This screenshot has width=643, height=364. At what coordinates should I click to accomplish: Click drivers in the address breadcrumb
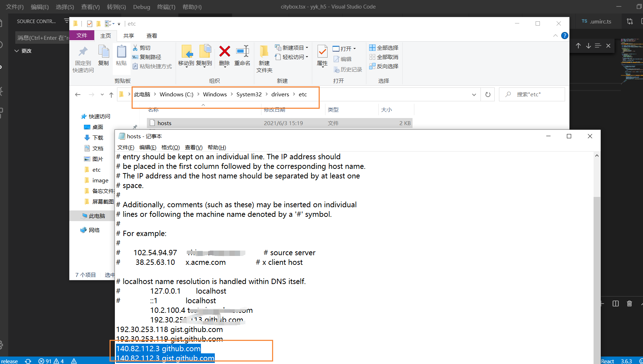280,95
